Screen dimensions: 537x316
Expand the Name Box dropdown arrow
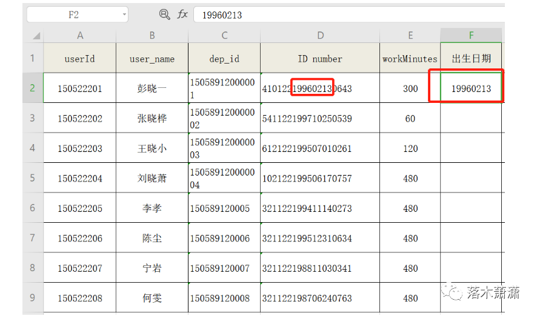pos(124,15)
